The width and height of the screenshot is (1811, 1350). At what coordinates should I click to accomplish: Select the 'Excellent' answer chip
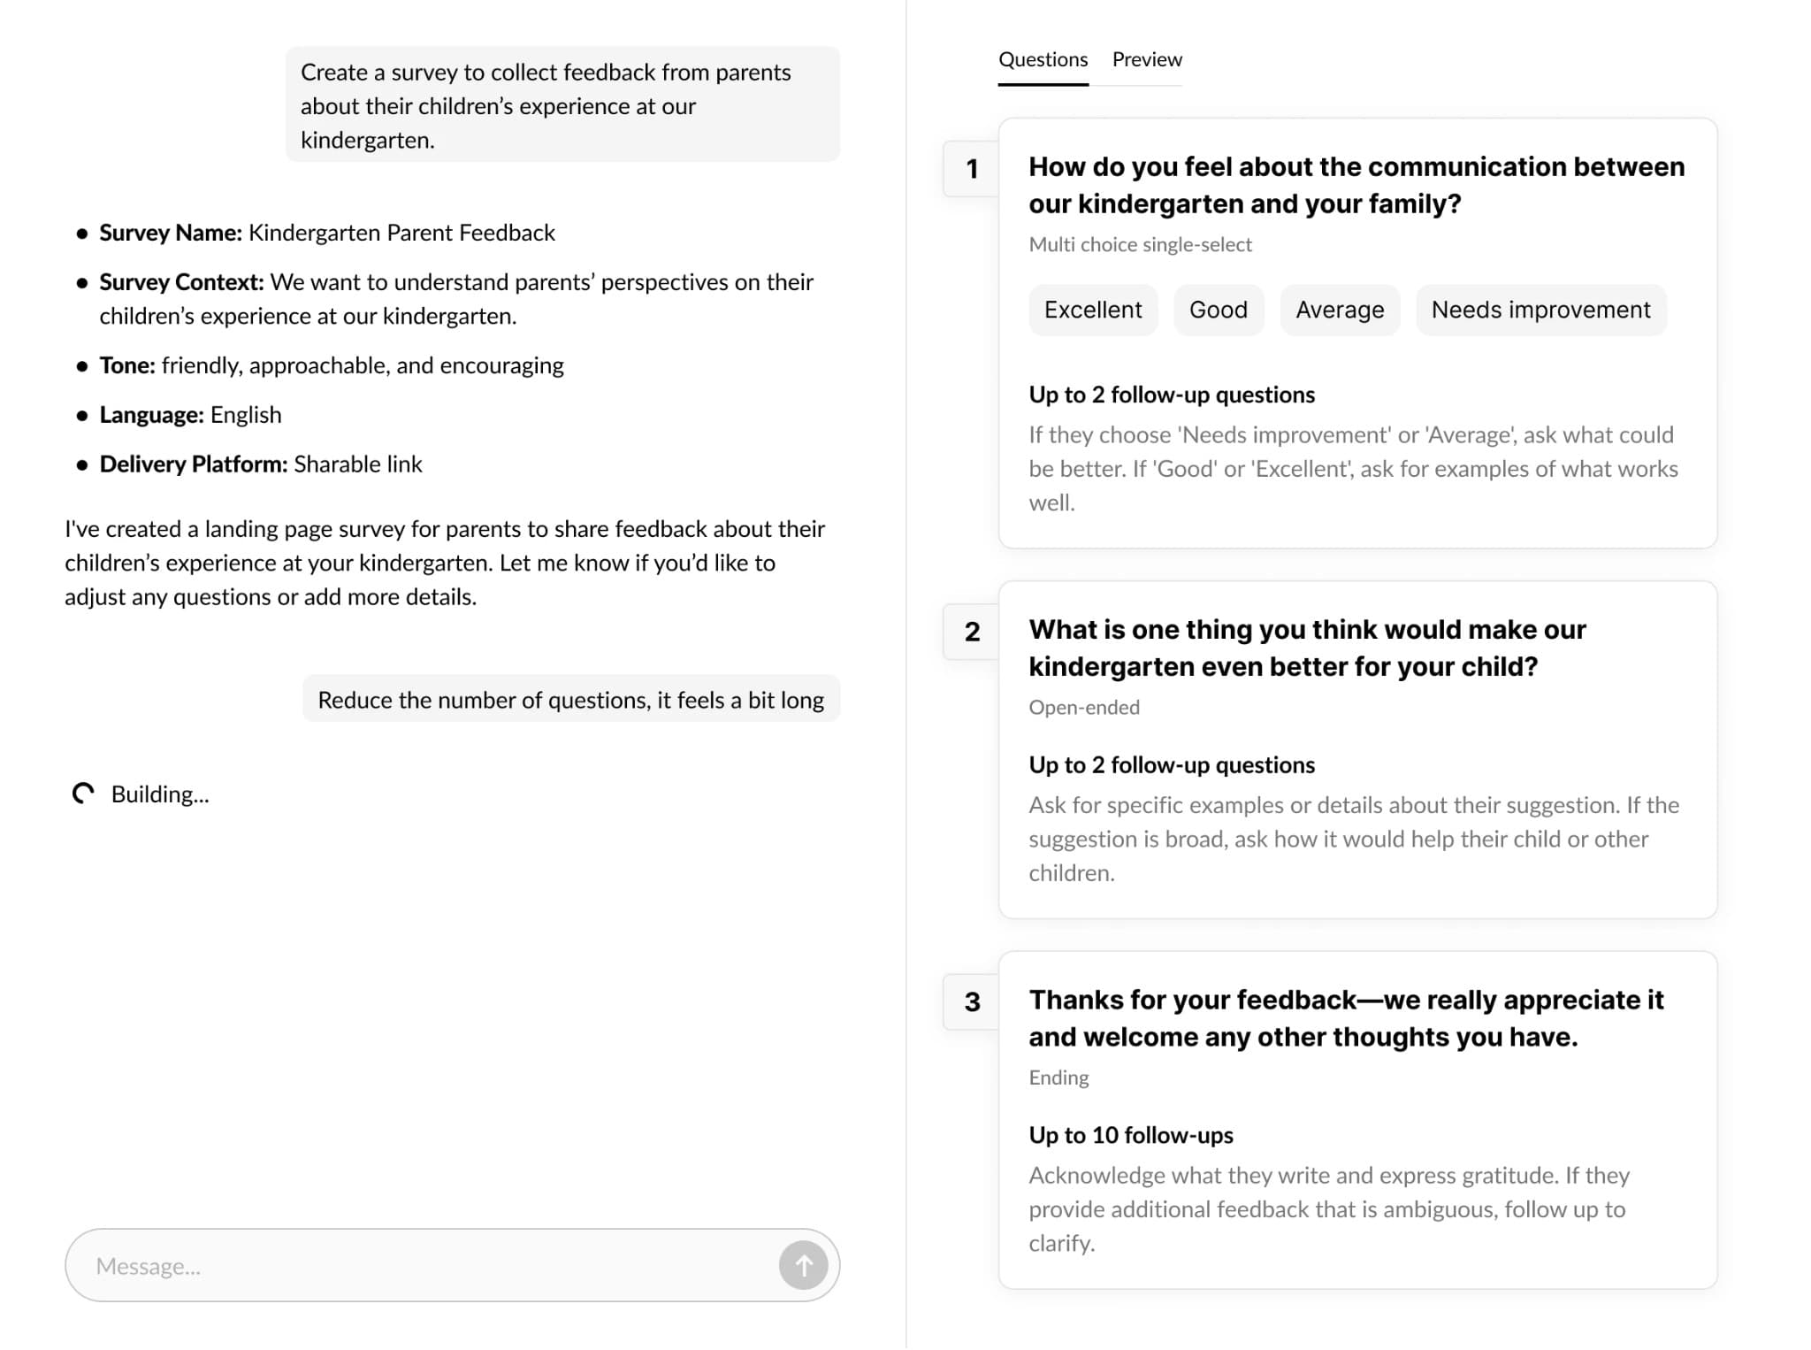pyautogui.click(x=1093, y=310)
